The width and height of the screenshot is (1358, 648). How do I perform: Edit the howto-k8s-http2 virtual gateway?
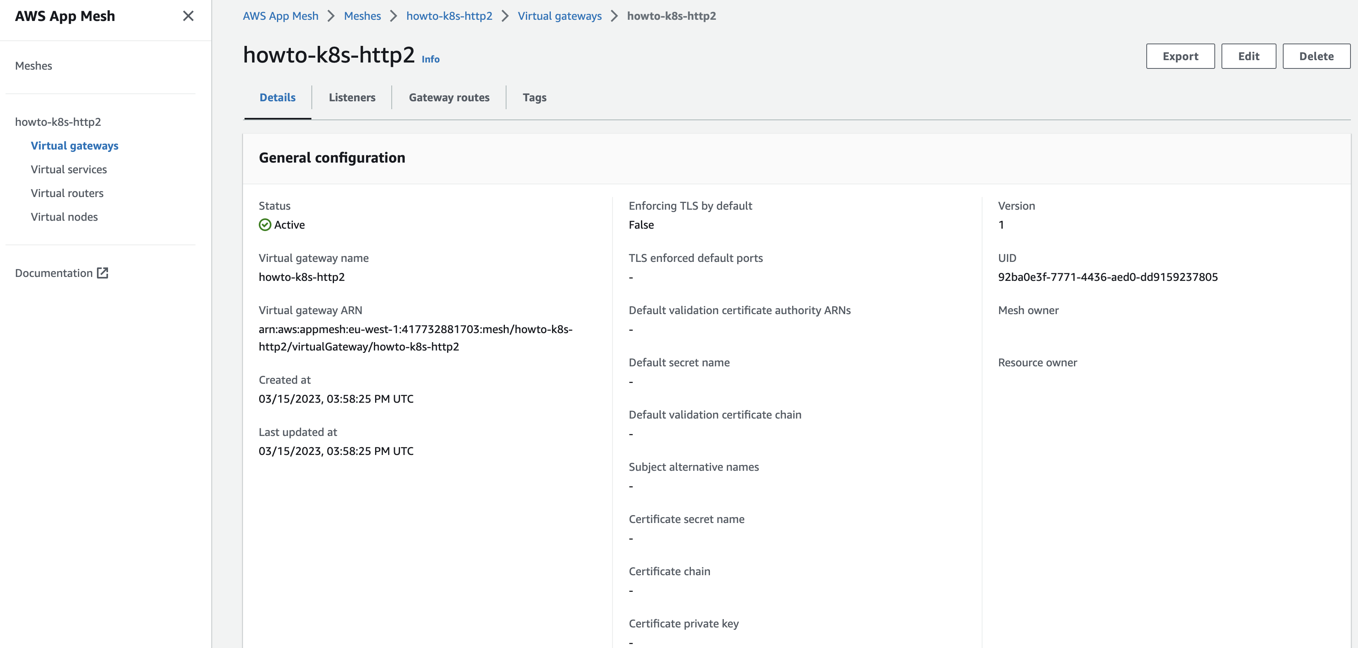click(x=1248, y=56)
